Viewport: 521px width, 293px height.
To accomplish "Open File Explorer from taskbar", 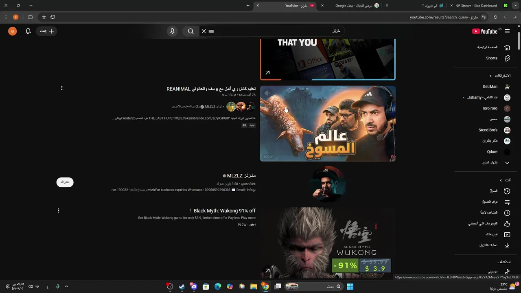I will [254, 286].
